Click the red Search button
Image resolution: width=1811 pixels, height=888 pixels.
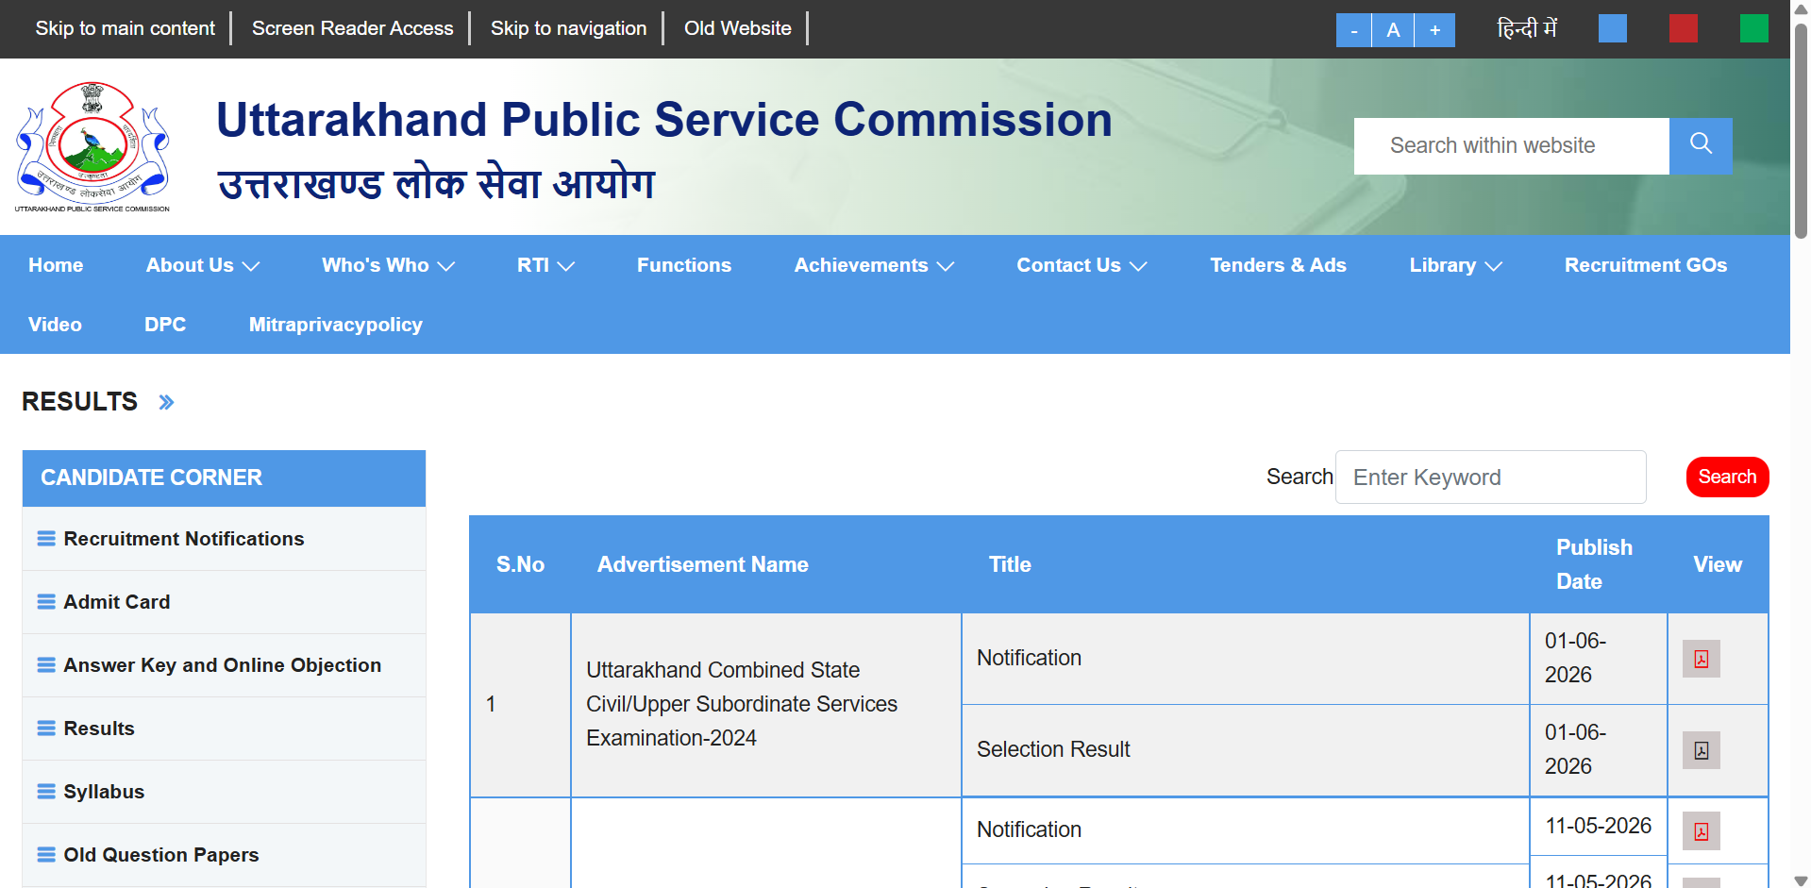[x=1727, y=477]
